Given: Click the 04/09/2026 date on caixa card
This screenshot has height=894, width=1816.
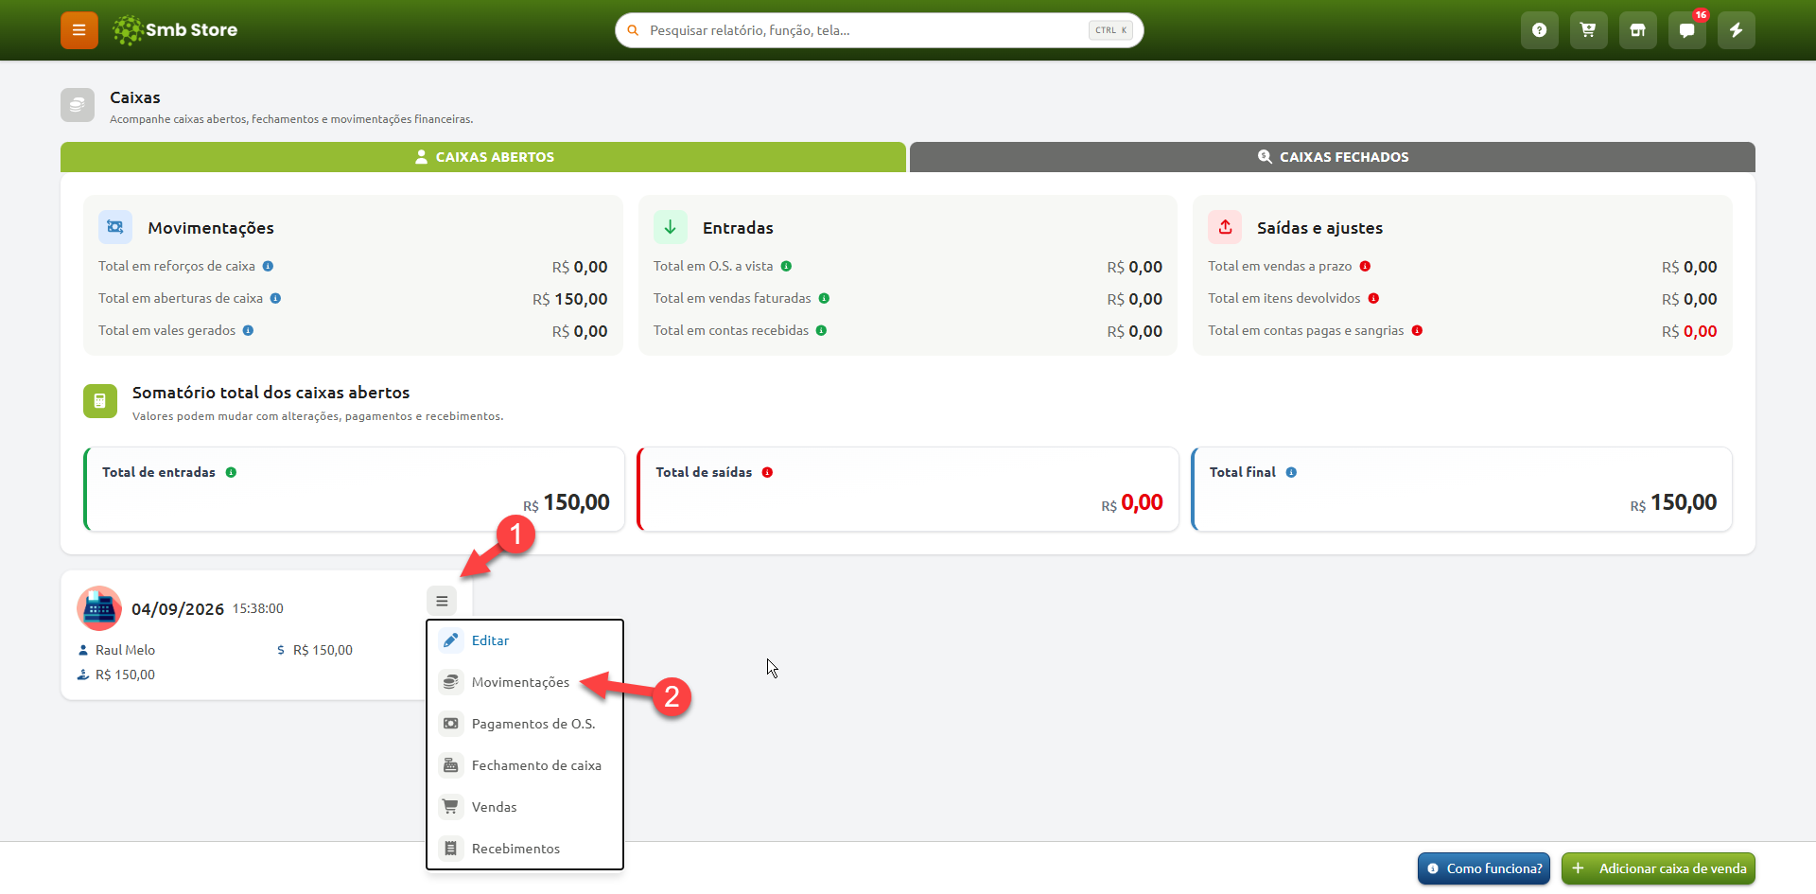Looking at the screenshot, I should [x=178, y=609].
